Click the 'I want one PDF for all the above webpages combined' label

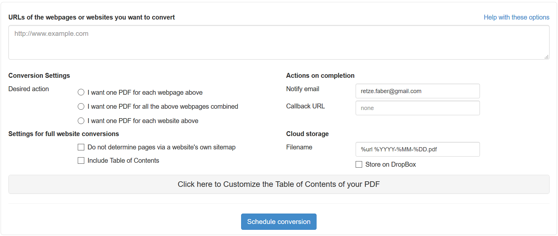point(163,106)
